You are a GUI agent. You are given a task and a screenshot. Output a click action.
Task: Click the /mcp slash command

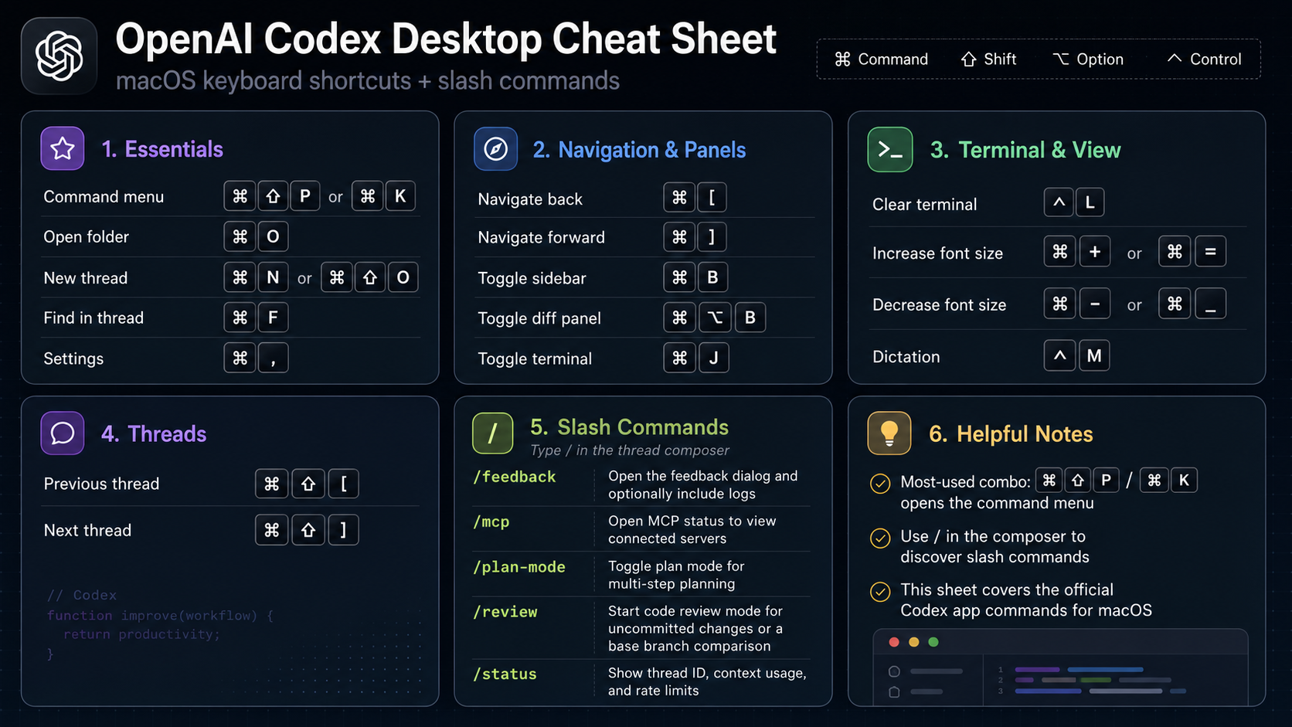click(x=491, y=521)
